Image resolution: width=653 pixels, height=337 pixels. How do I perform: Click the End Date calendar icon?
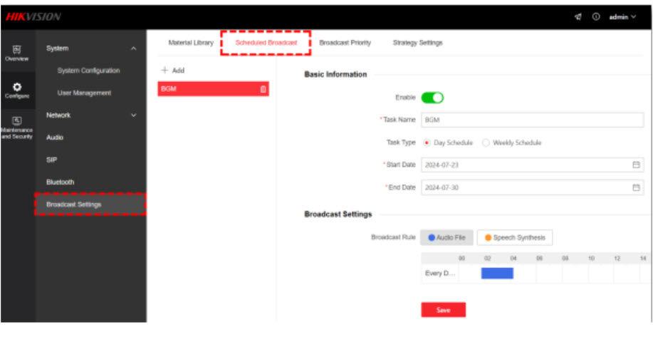point(636,187)
